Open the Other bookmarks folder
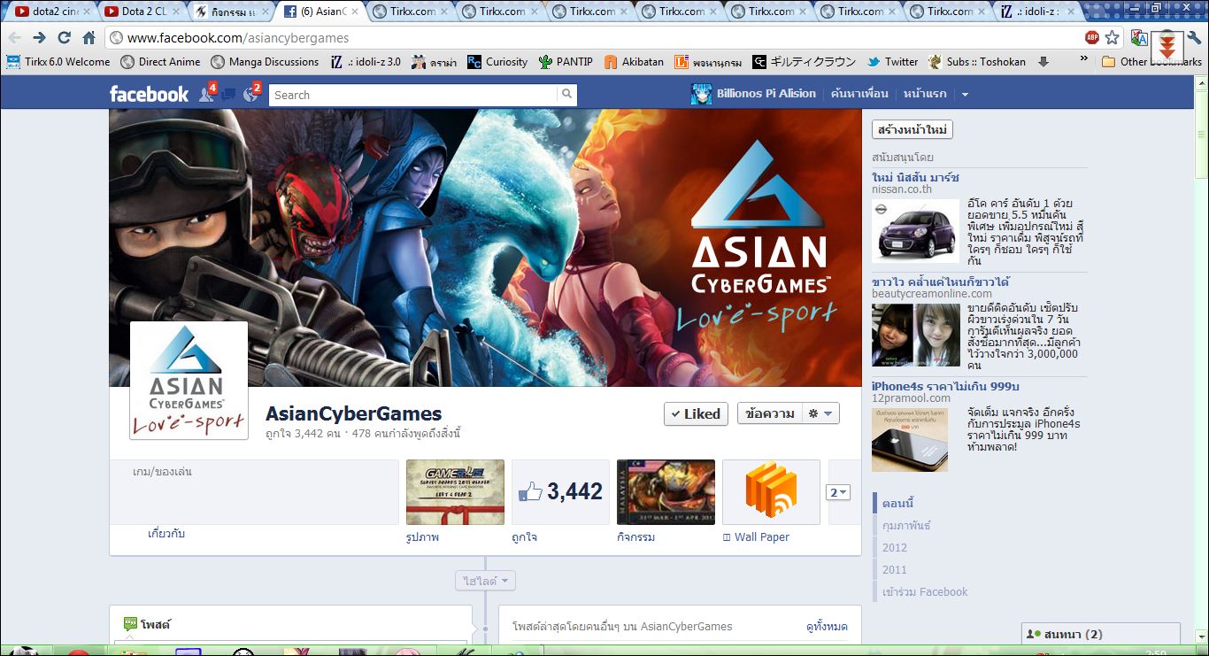The image size is (1209, 656). coord(1151,62)
